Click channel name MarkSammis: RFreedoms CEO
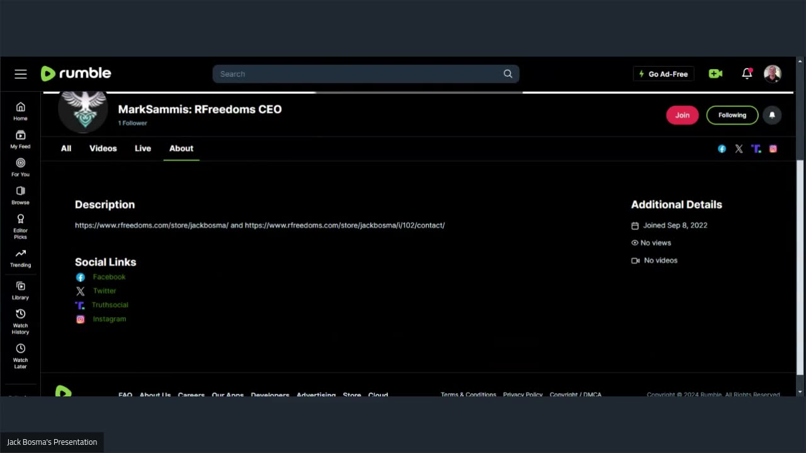The height and width of the screenshot is (453, 806). tap(200, 109)
